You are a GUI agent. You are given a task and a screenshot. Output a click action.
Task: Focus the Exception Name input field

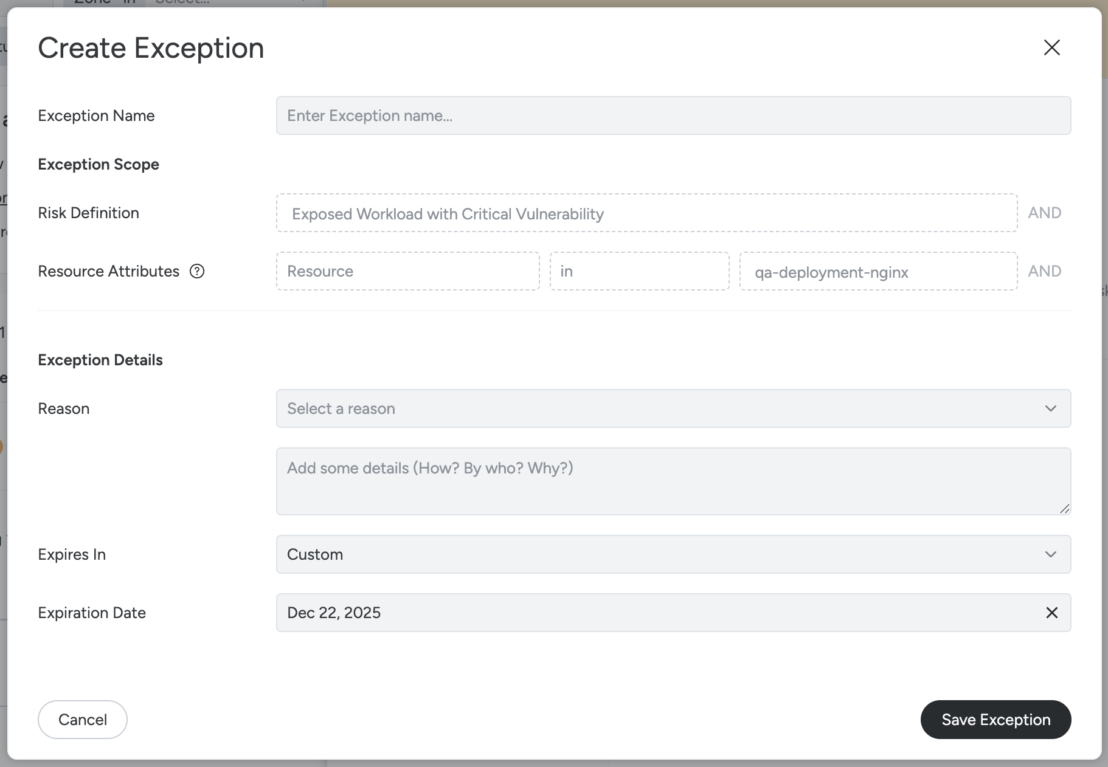click(673, 115)
